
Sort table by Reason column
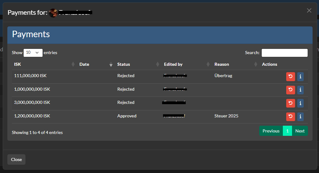click(x=236, y=64)
